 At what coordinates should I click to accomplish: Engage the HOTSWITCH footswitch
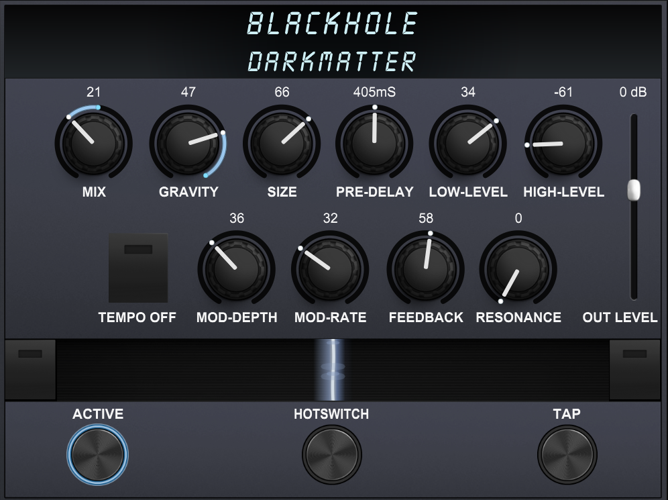331,454
